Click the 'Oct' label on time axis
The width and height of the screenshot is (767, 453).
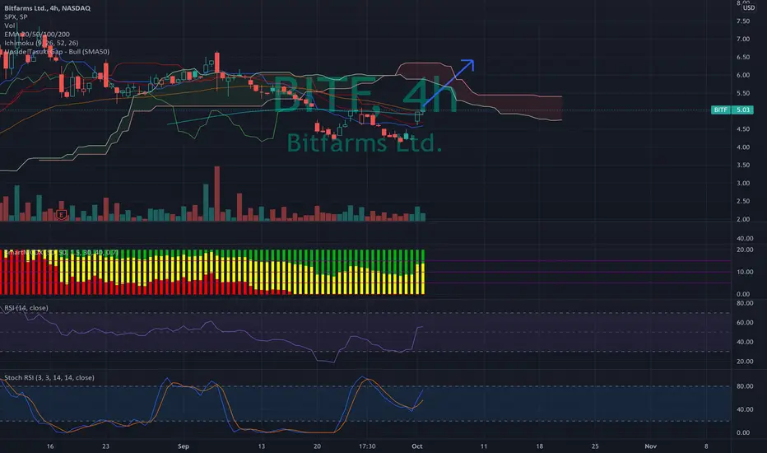click(x=416, y=446)
